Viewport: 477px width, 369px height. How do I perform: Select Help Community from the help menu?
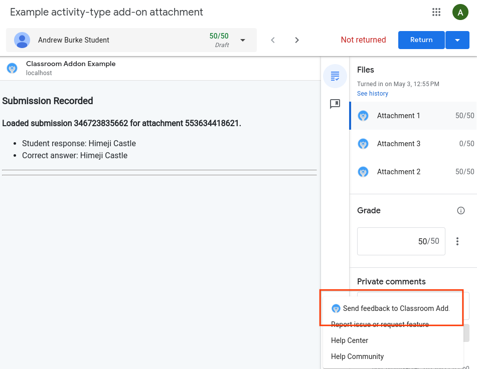coord(357,356)
